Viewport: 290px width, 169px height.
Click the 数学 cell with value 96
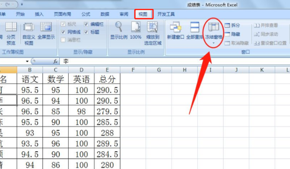pyautogui.click(x=56, y=143)
